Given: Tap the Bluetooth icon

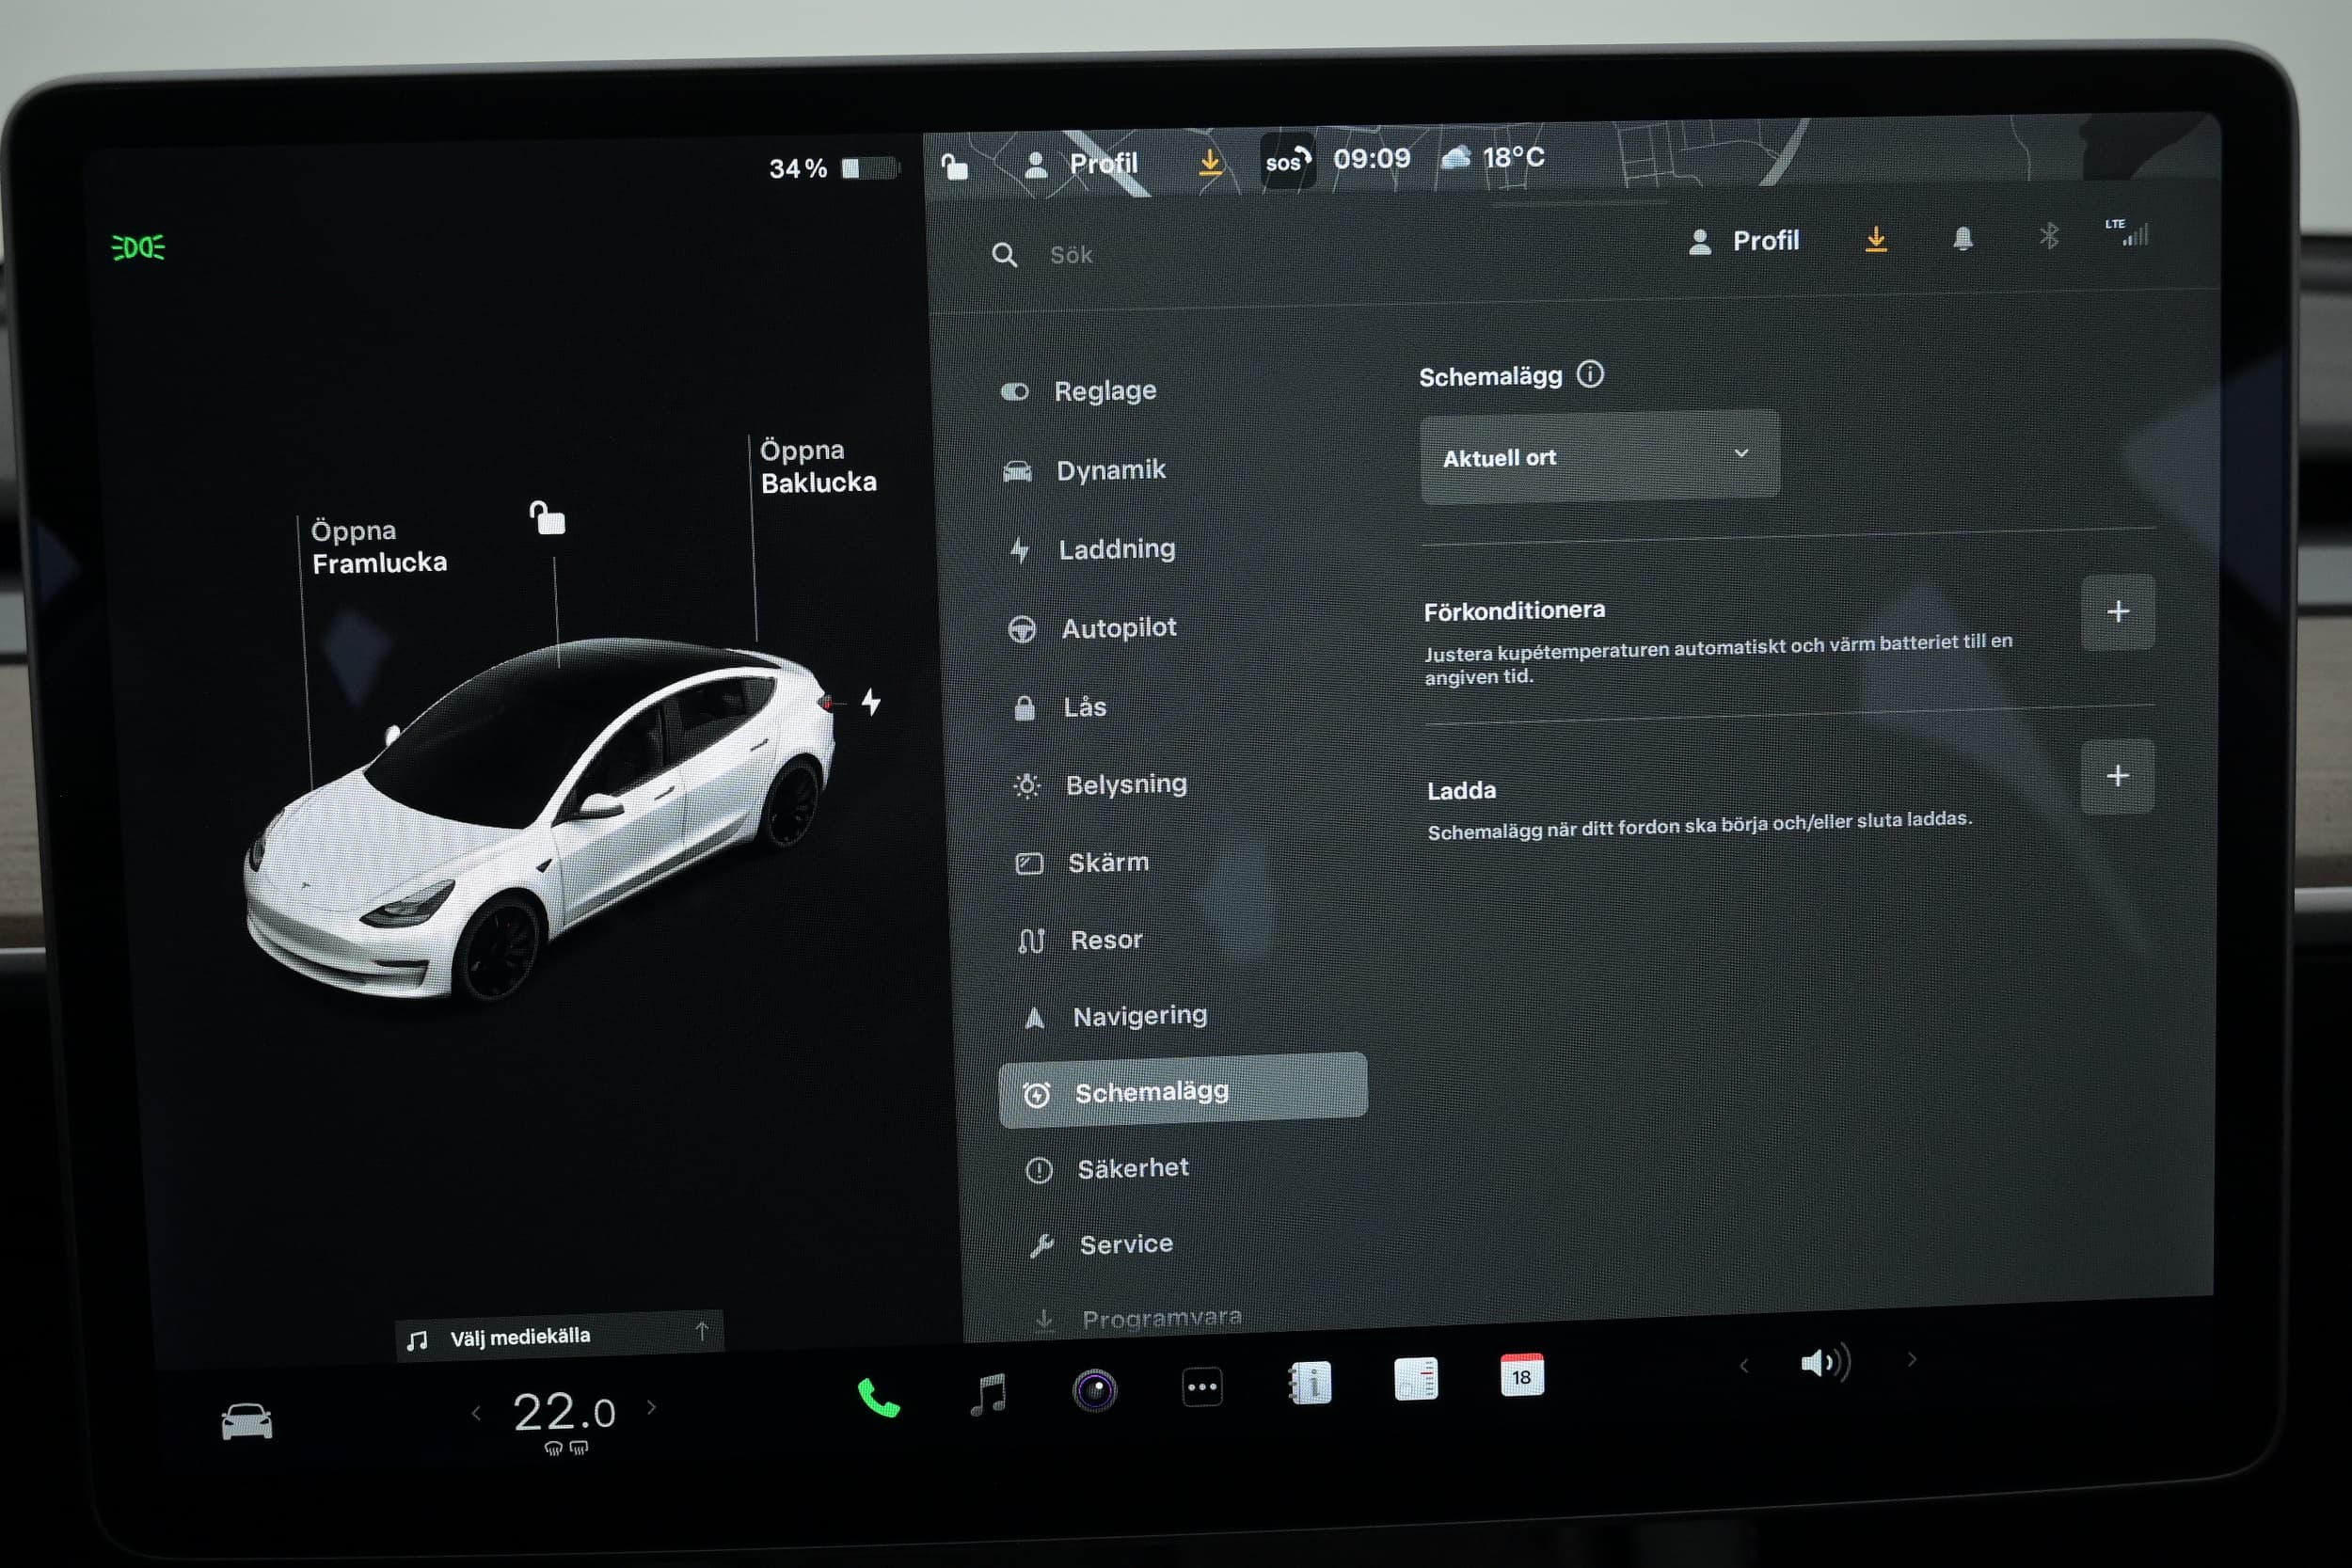Looking at the screenshot, I should click(2049, 236).
